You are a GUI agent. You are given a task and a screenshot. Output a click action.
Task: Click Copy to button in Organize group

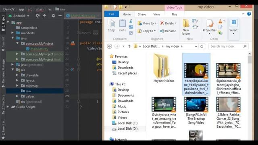point(147,31)
